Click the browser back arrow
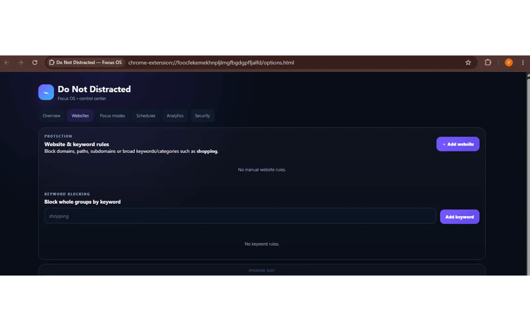530x331 pixels. (x=7, y=63)
